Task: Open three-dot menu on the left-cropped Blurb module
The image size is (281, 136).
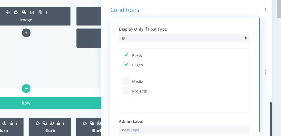Action: (16, 123)
